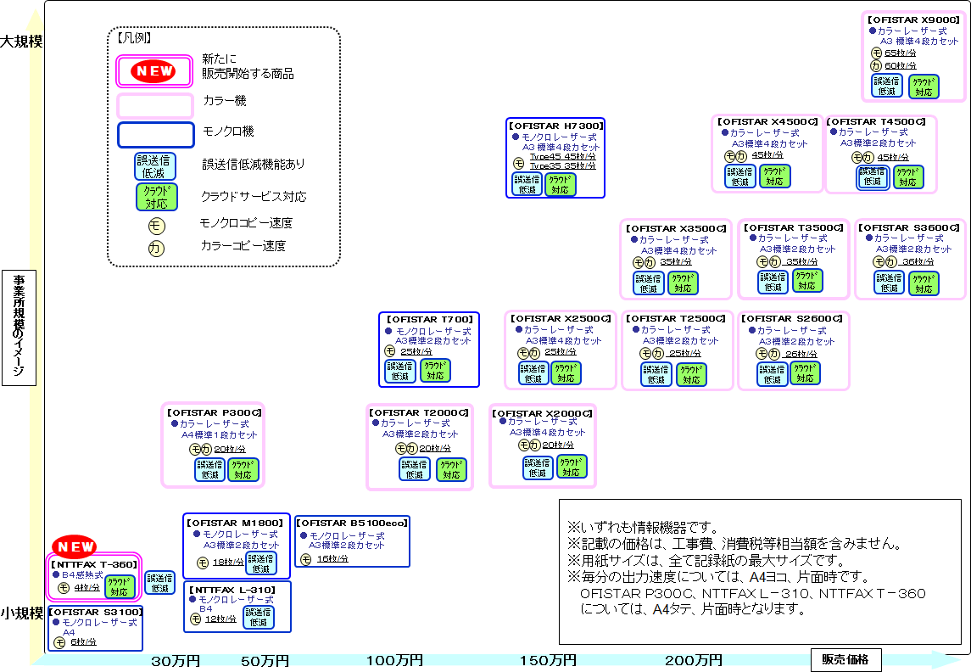Click the 誤送信低減 badge of OFISTAR X4500C
This screenshot has width=971, height=672.
pos(740,176)
